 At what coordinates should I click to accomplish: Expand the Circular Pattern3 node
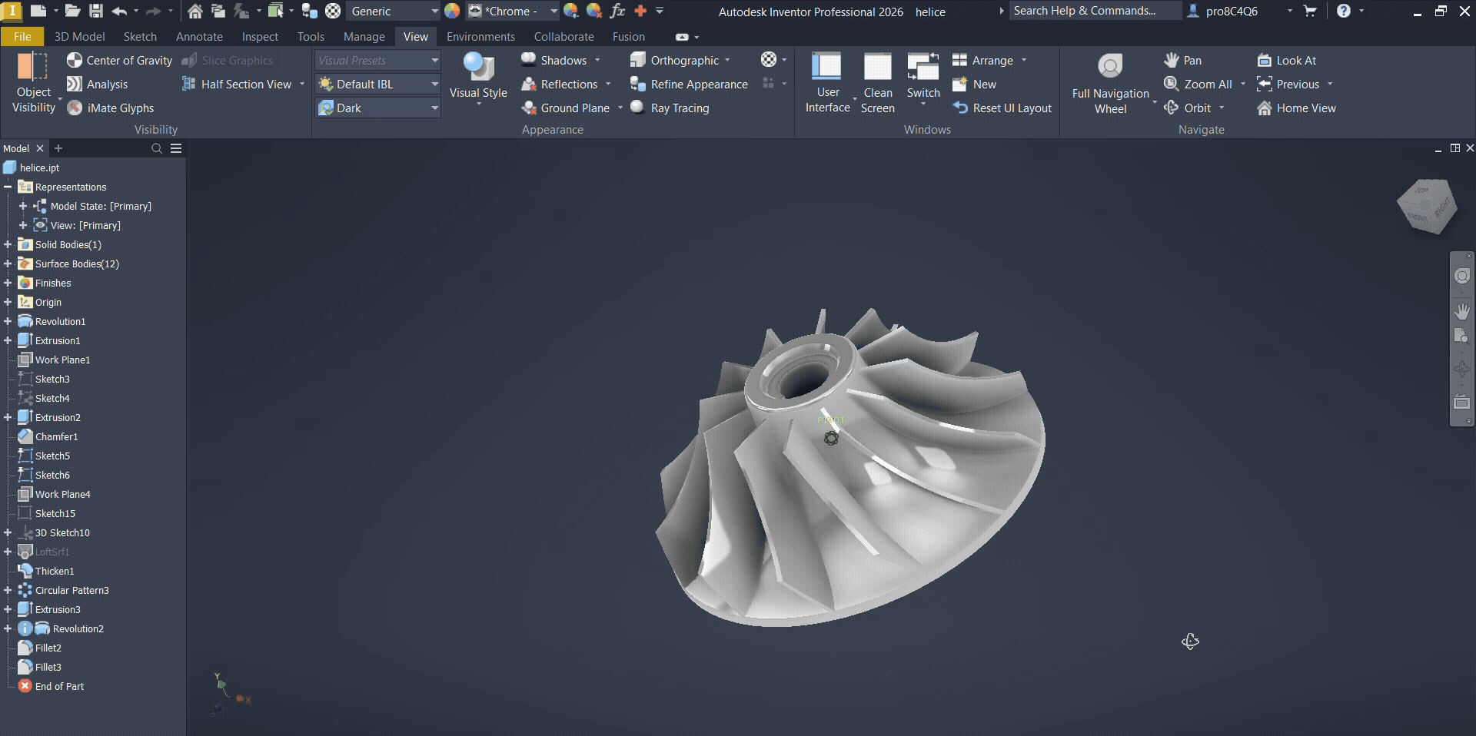[x=8, y=590]
